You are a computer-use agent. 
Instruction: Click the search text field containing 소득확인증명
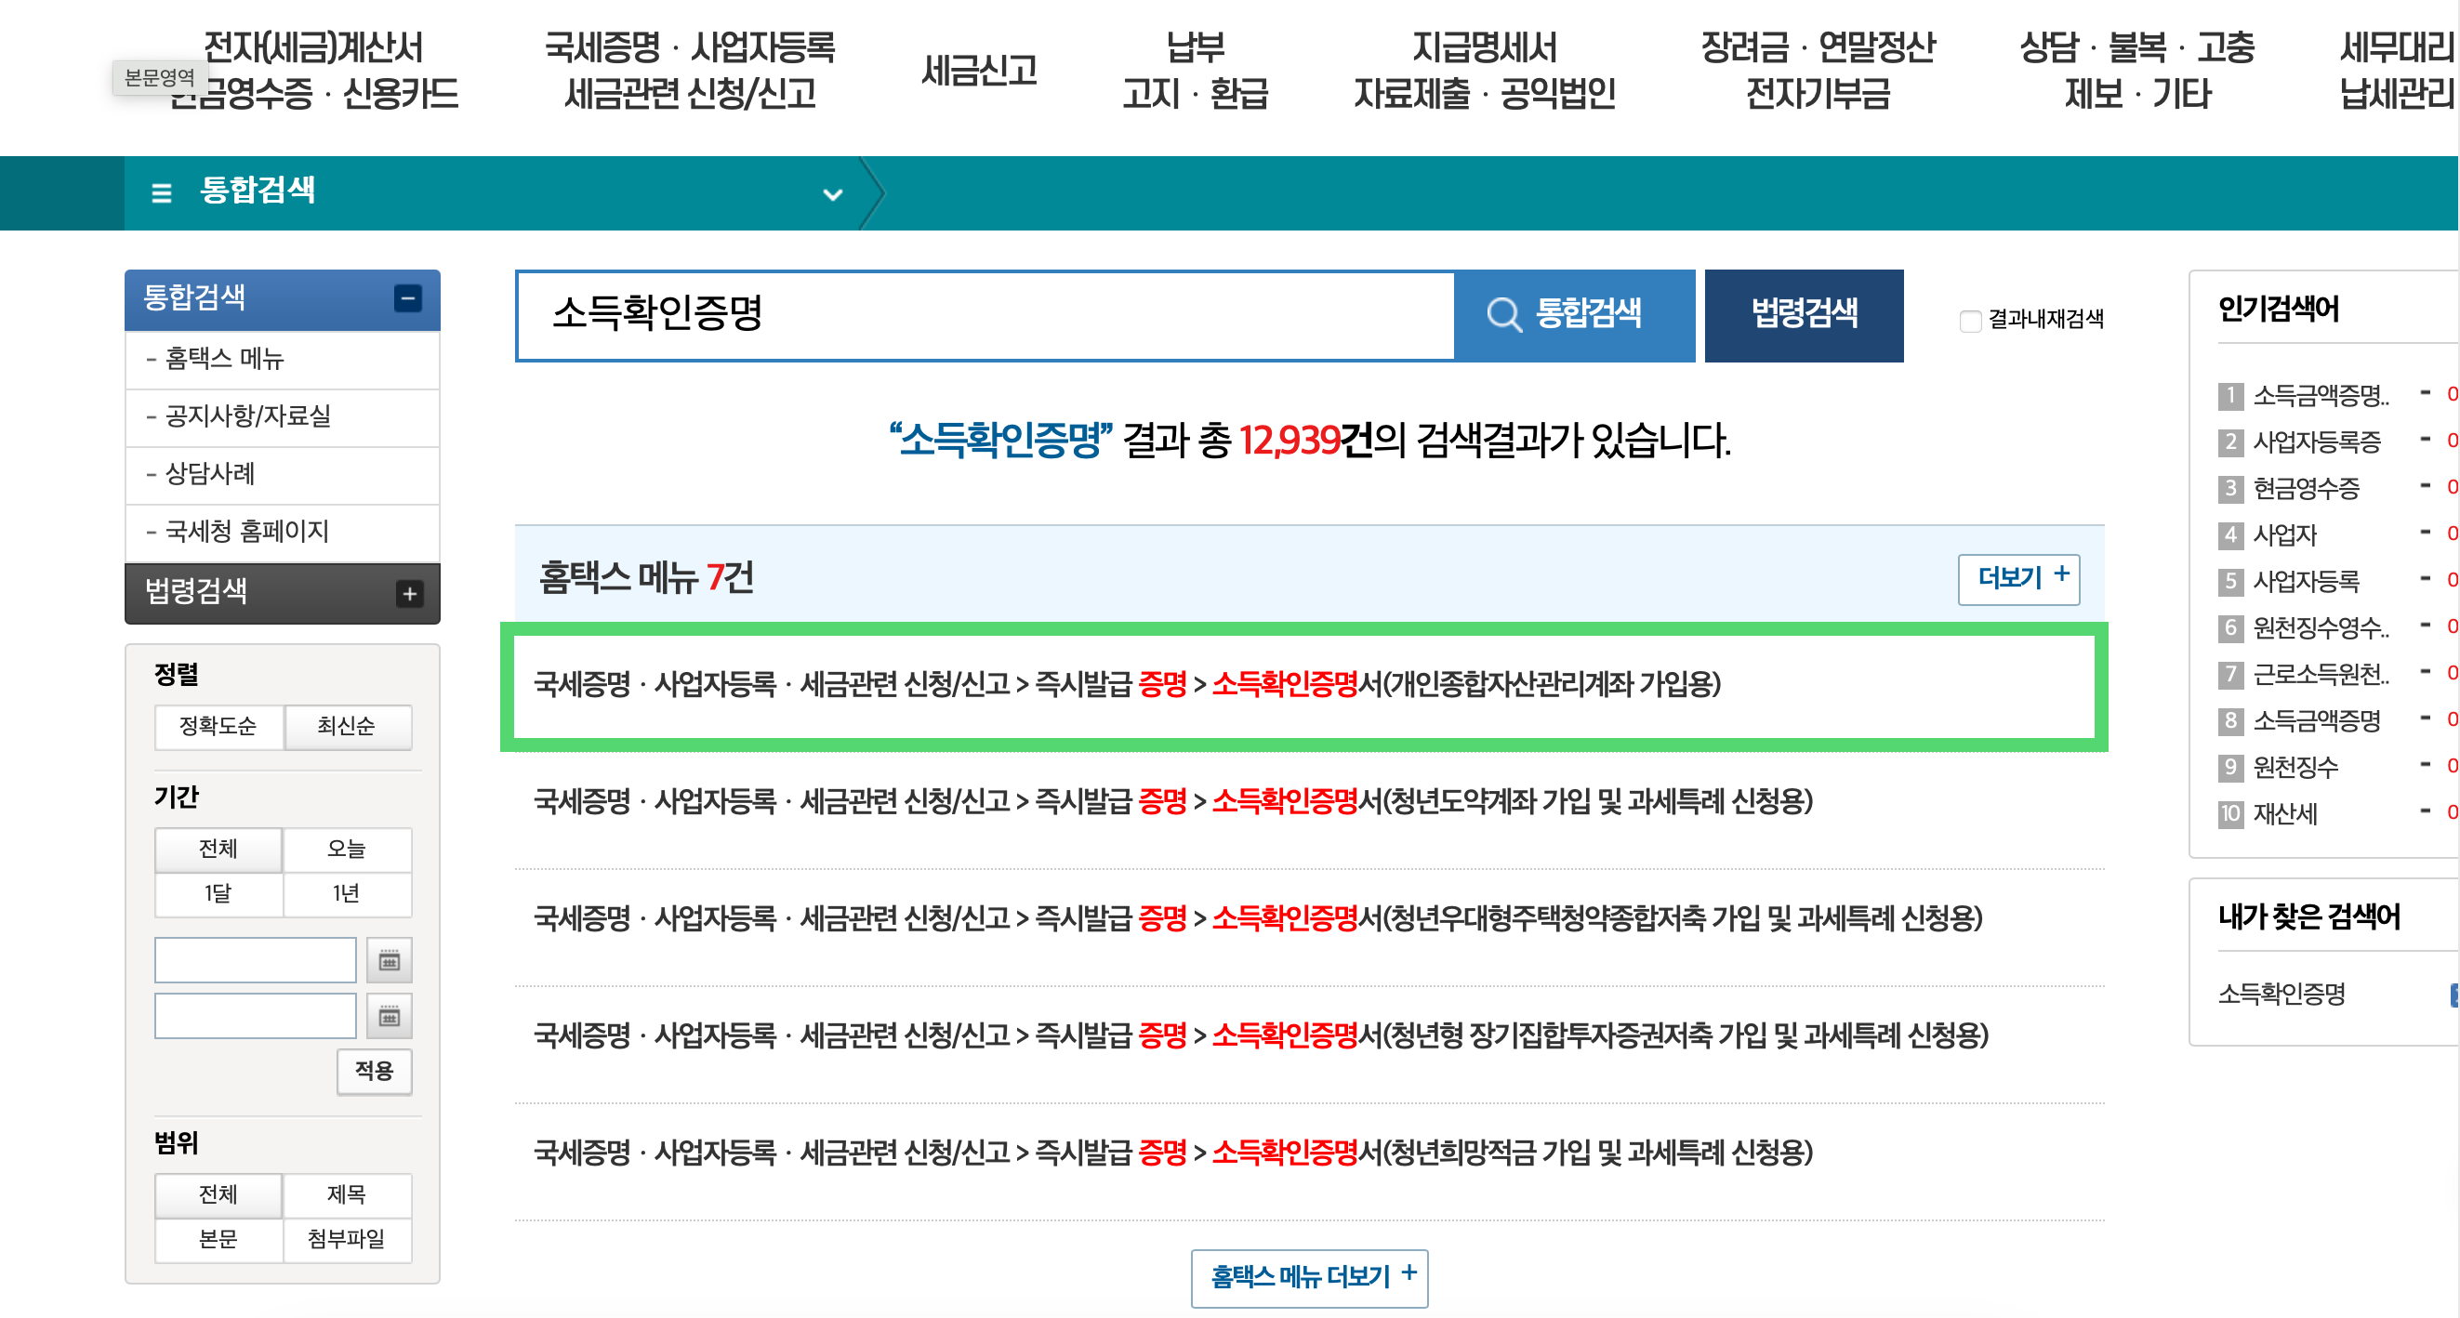click(x=984, y=314)
